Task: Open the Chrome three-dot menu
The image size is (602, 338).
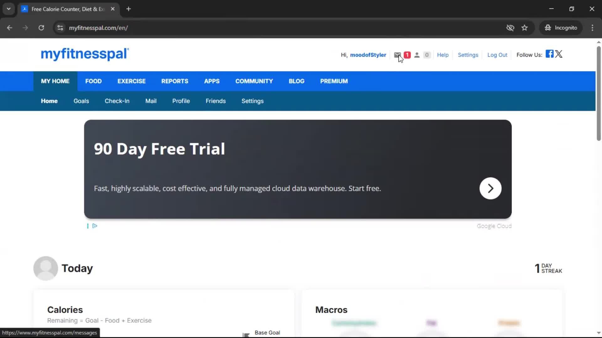Action: pos(592,28)
